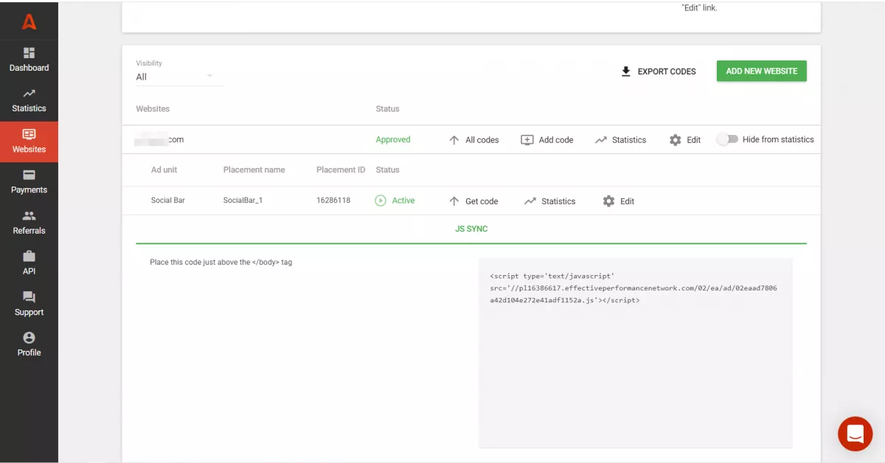
Task: Click the SocialBar_1 Statistics trend icon
Action: pyautogui.click(x=530, y=201)
